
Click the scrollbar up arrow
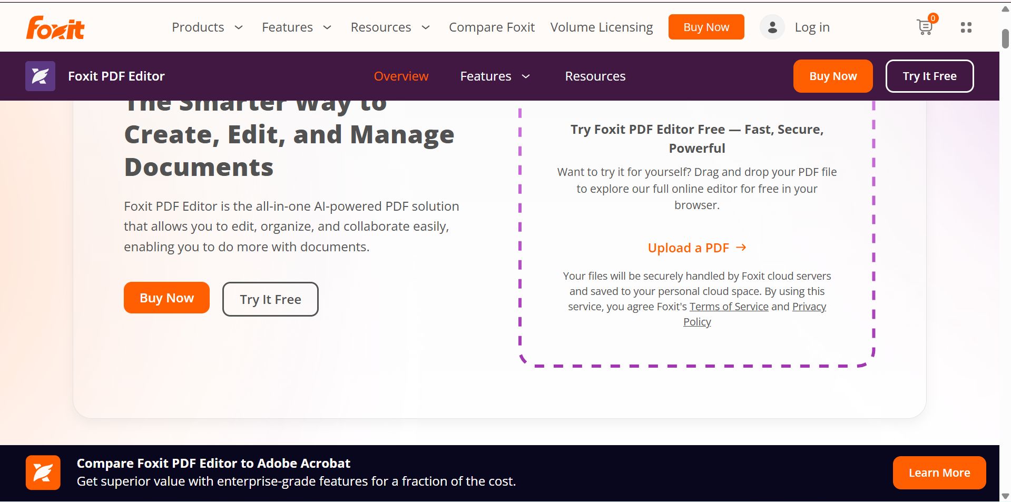(x=1005, y=9)
